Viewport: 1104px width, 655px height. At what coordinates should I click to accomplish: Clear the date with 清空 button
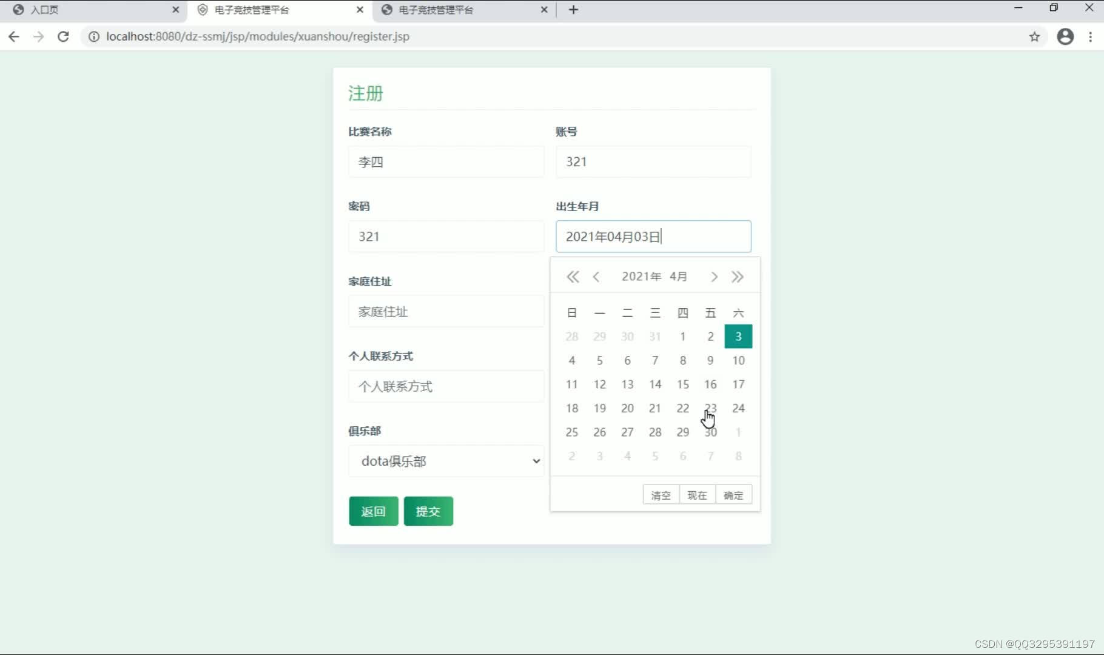tap(661, 495)
